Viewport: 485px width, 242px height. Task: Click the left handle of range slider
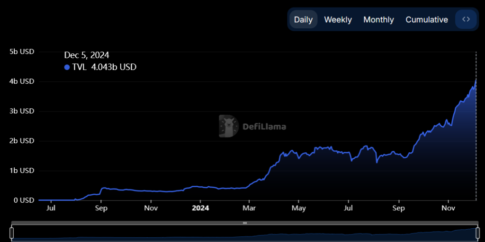coord(12,233)
